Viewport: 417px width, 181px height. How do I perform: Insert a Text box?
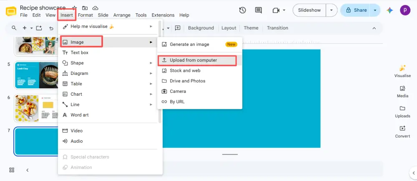coord(108,52)
